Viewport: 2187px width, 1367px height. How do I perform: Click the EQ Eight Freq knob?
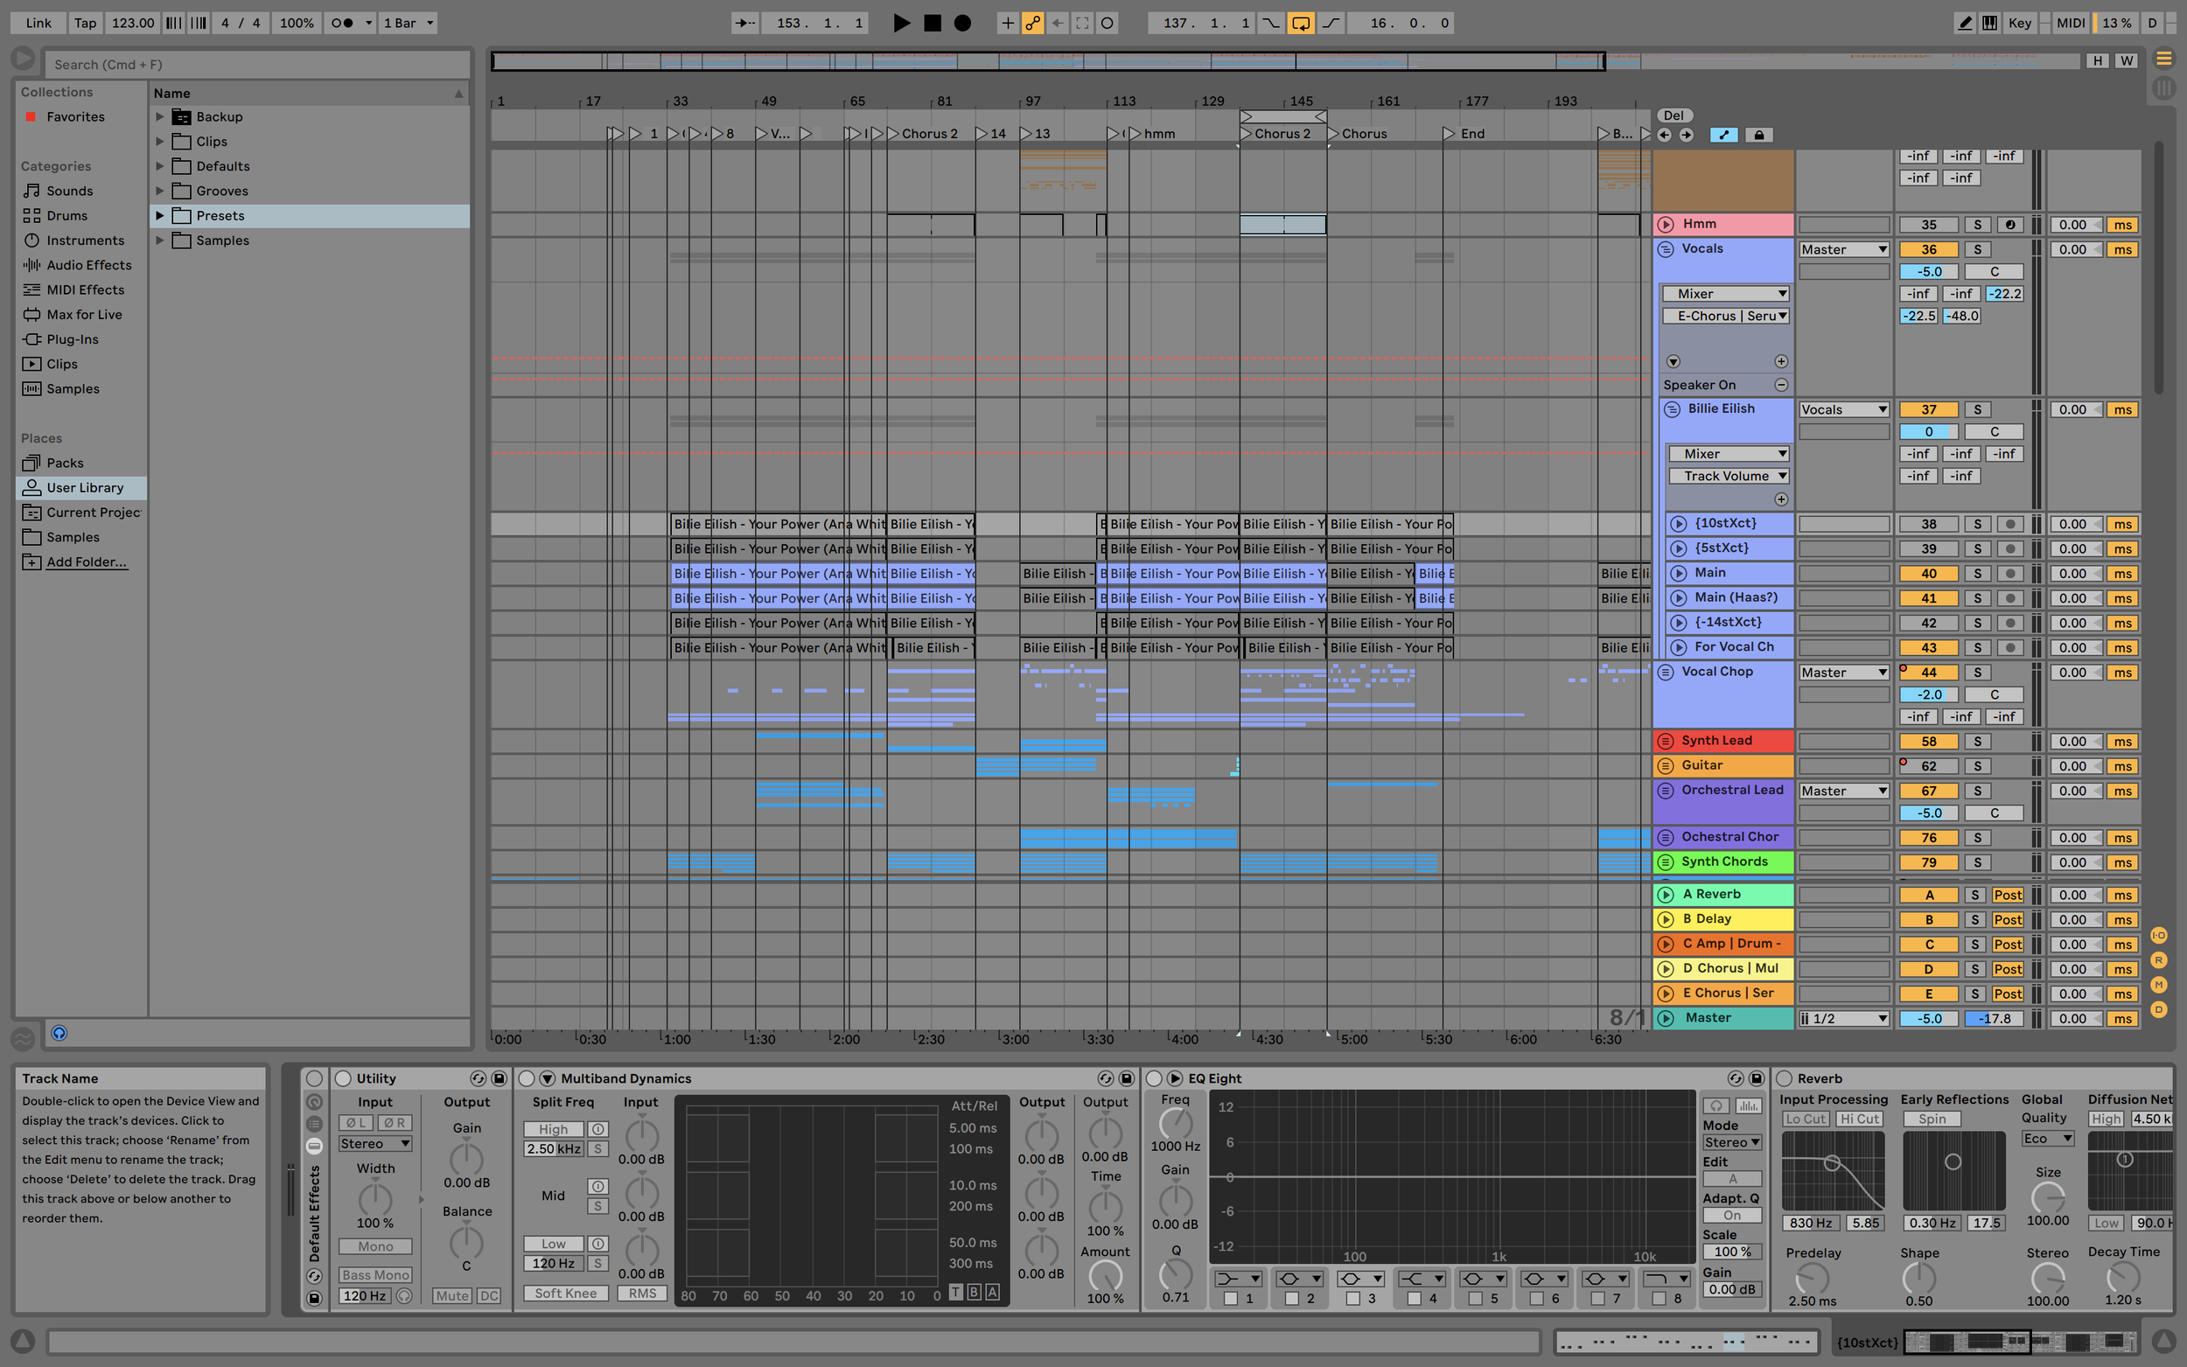tap(1176, 1124)
